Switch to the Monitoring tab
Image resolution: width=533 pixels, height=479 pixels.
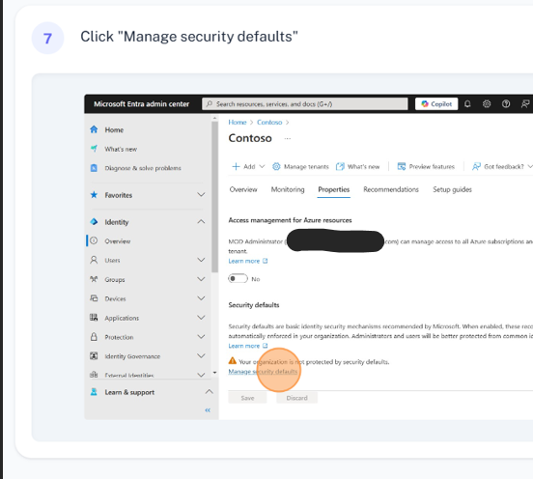coord(288,189)
